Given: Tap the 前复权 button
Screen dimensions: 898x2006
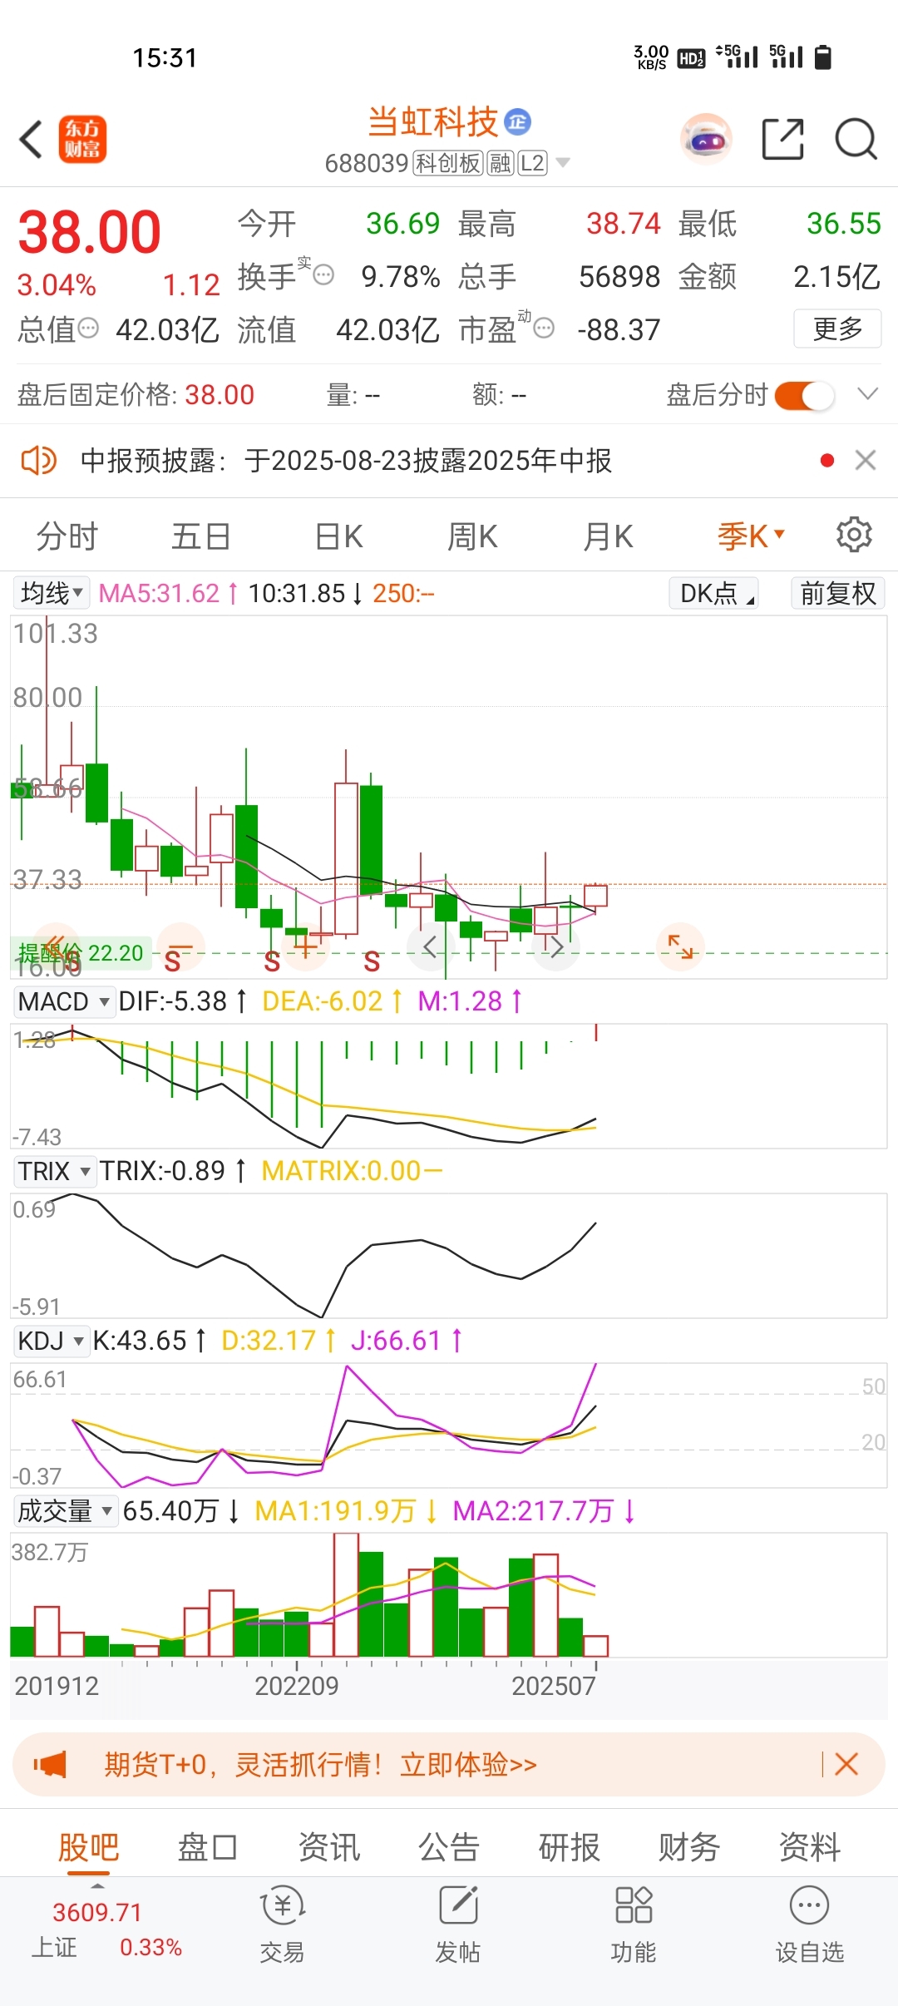Looking at the screenshot, I should [x=838, y=593].
